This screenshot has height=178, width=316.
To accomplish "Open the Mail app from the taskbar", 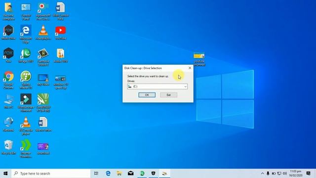I will pyautogui.click(x=130, y=174).
